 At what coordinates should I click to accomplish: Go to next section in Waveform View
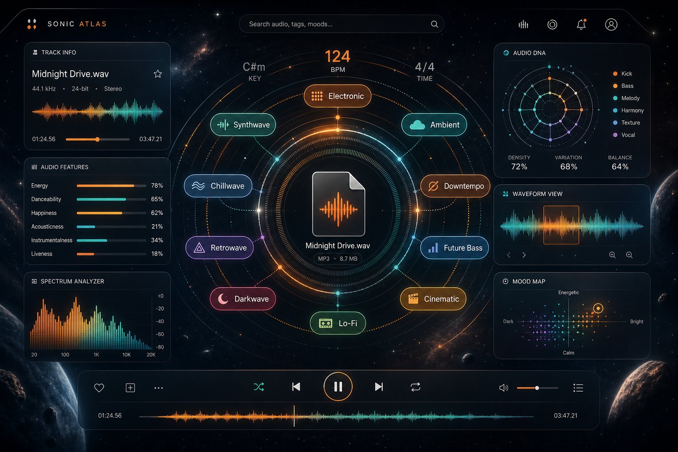524,255
